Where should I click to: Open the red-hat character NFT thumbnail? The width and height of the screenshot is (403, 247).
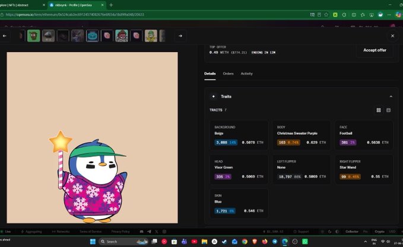122,36
